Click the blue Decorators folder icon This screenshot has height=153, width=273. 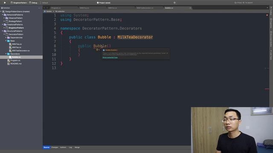point(9,54)
